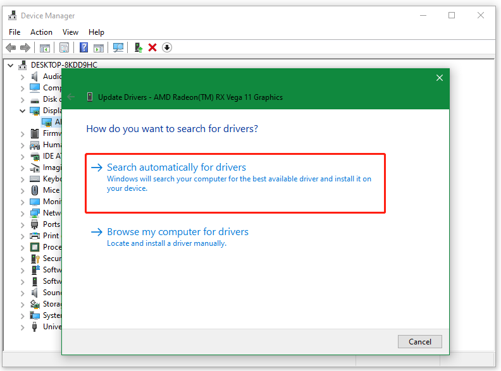Click the Audio inputs speaker icon
Screen dimensions: 501x371
tap(35, 76)
